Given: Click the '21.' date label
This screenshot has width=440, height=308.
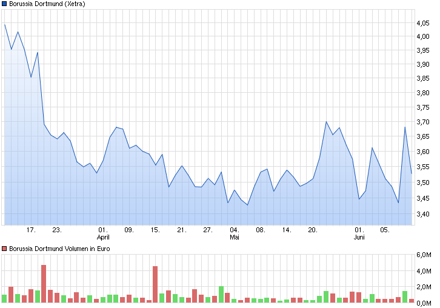Looking at the screenshot, I should click(x=182, y=230).
